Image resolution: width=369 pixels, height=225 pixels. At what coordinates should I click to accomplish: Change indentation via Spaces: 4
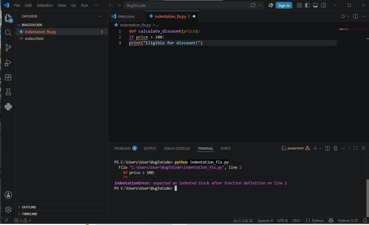click(265, 220)
